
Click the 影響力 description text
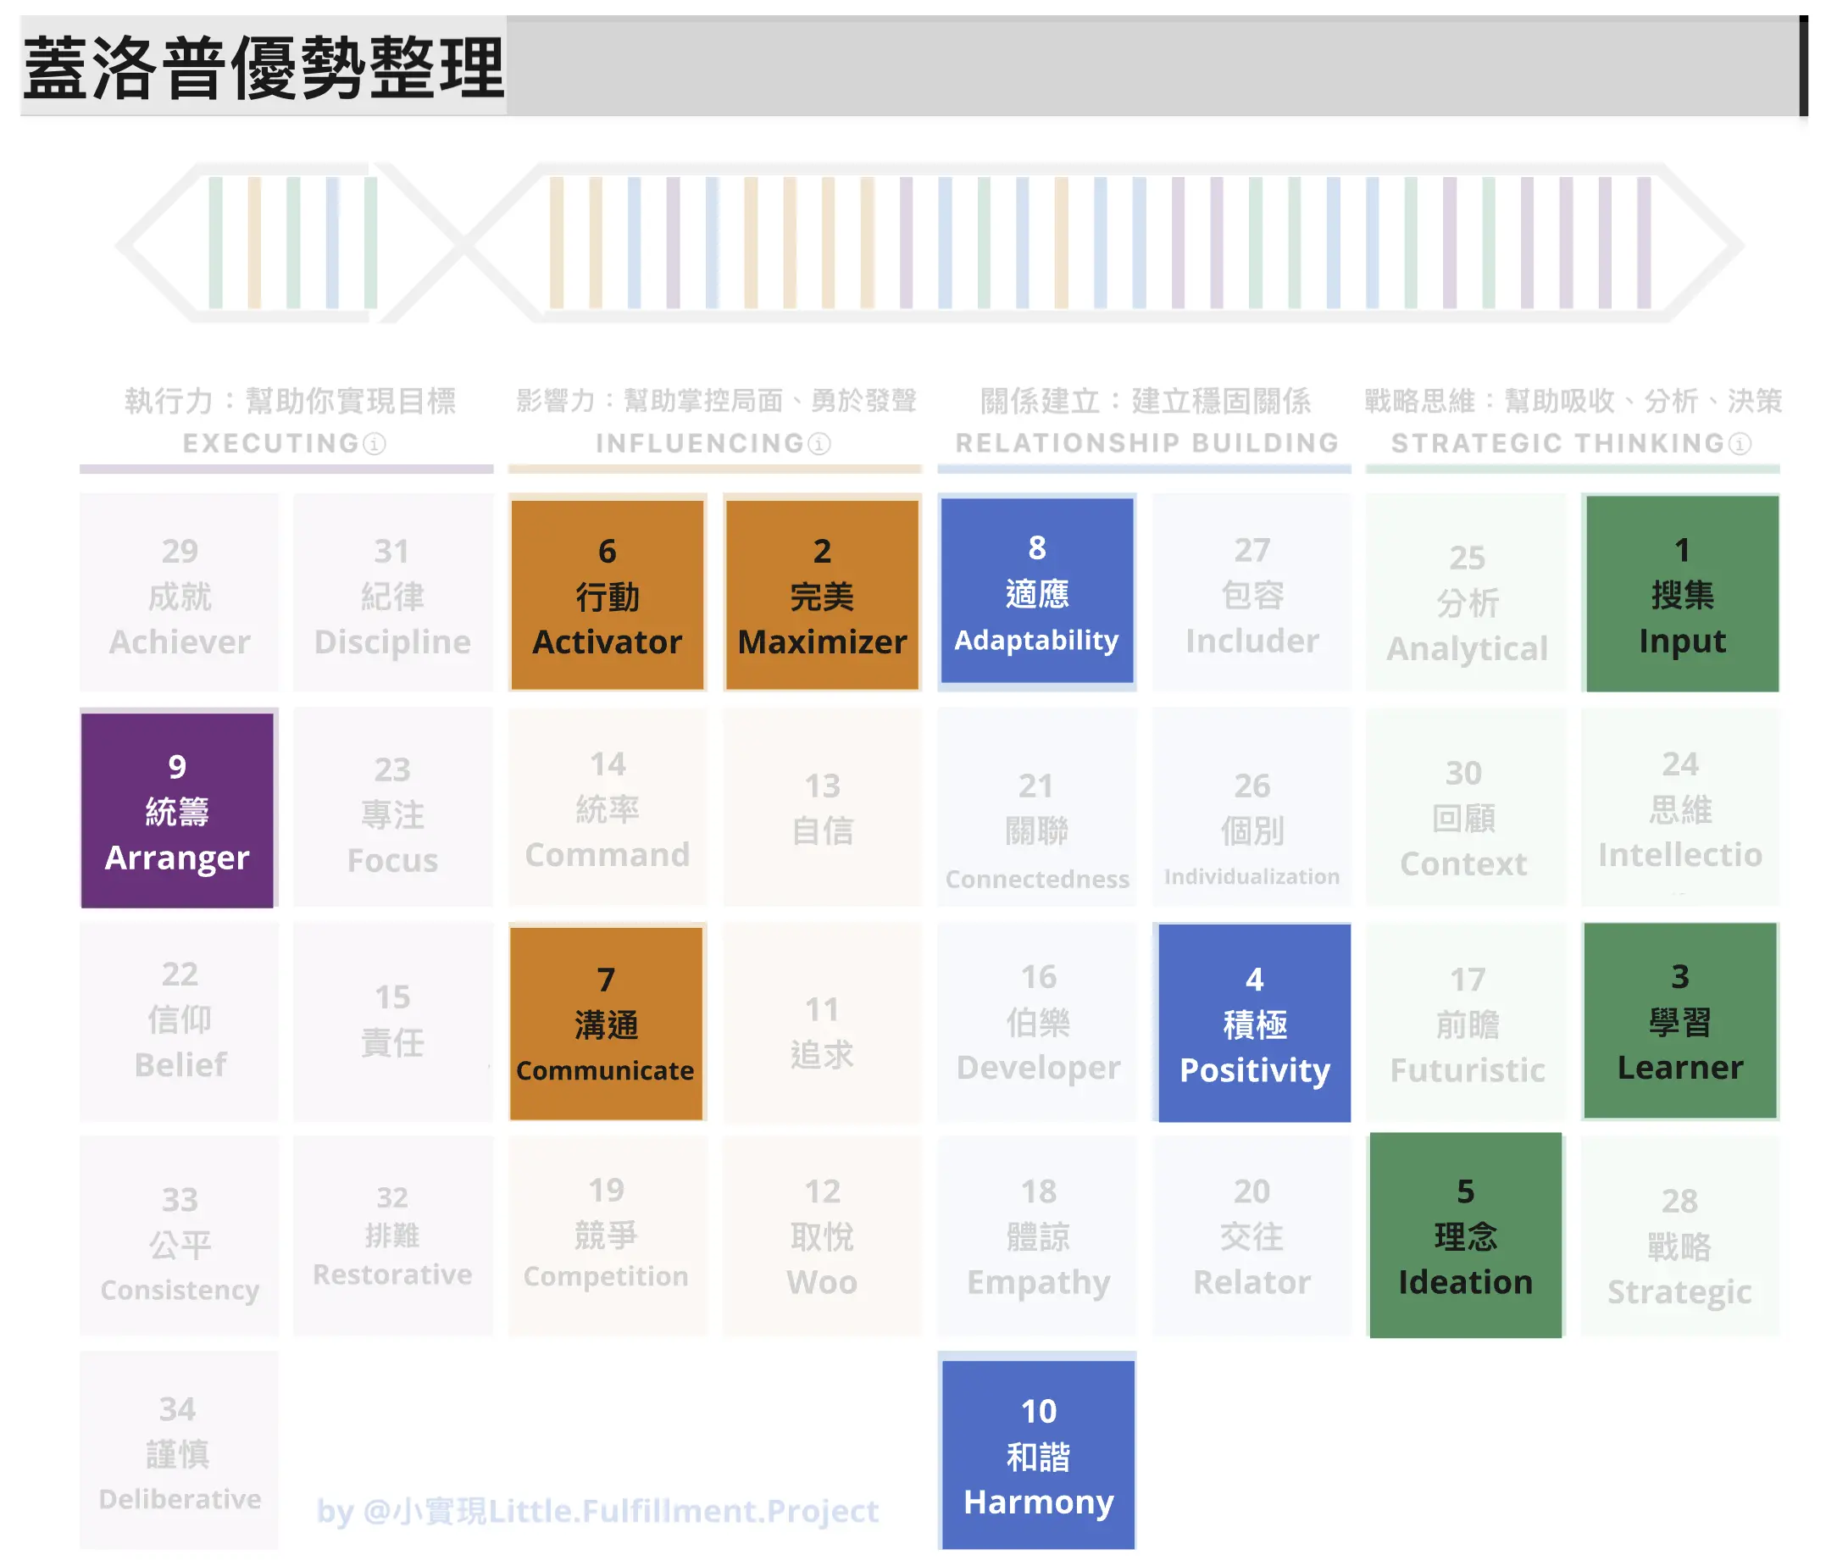(x=716, y=401)
